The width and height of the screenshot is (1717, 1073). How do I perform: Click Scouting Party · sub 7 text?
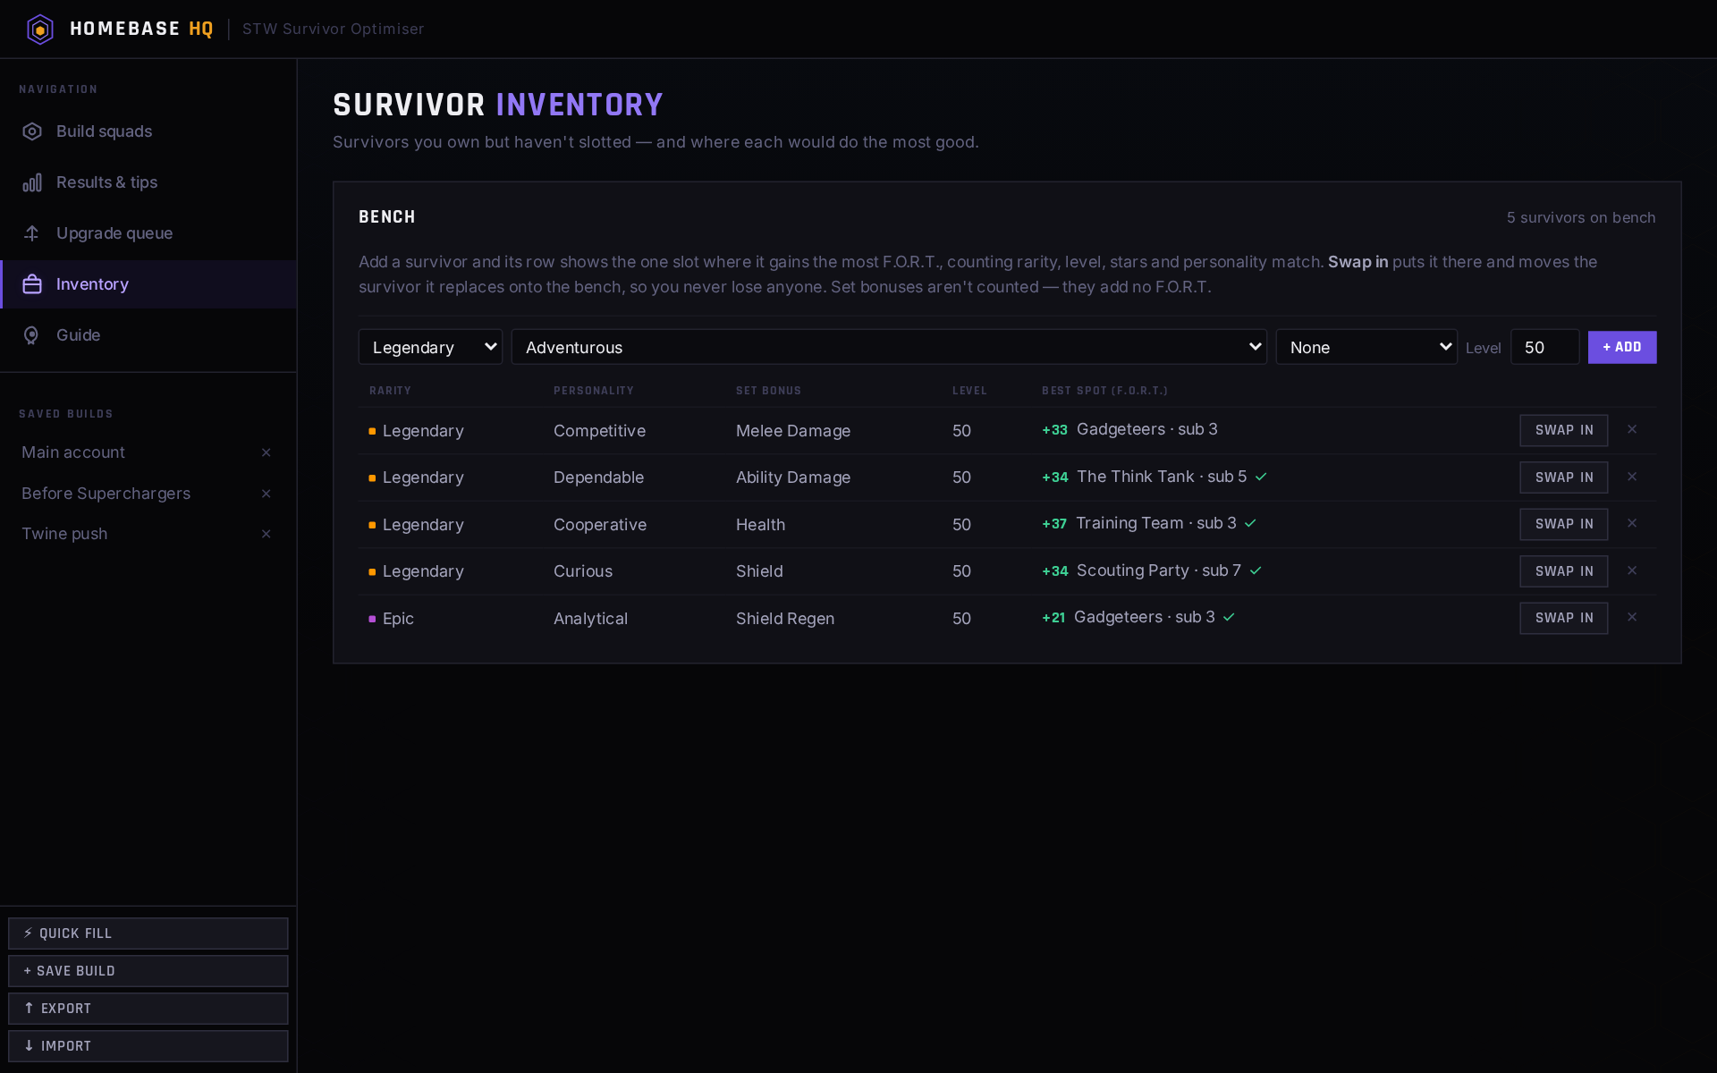click(x=1159, y=570)
